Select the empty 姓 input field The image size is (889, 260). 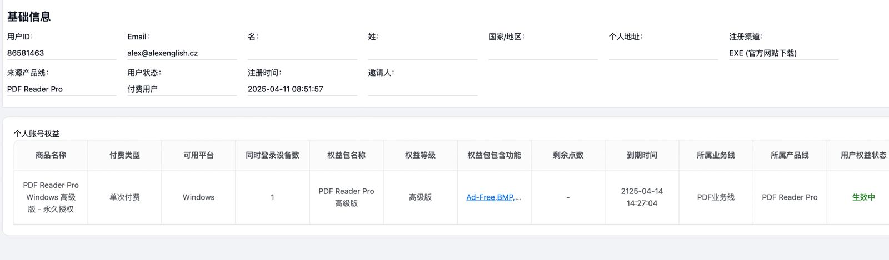(423, 53)
